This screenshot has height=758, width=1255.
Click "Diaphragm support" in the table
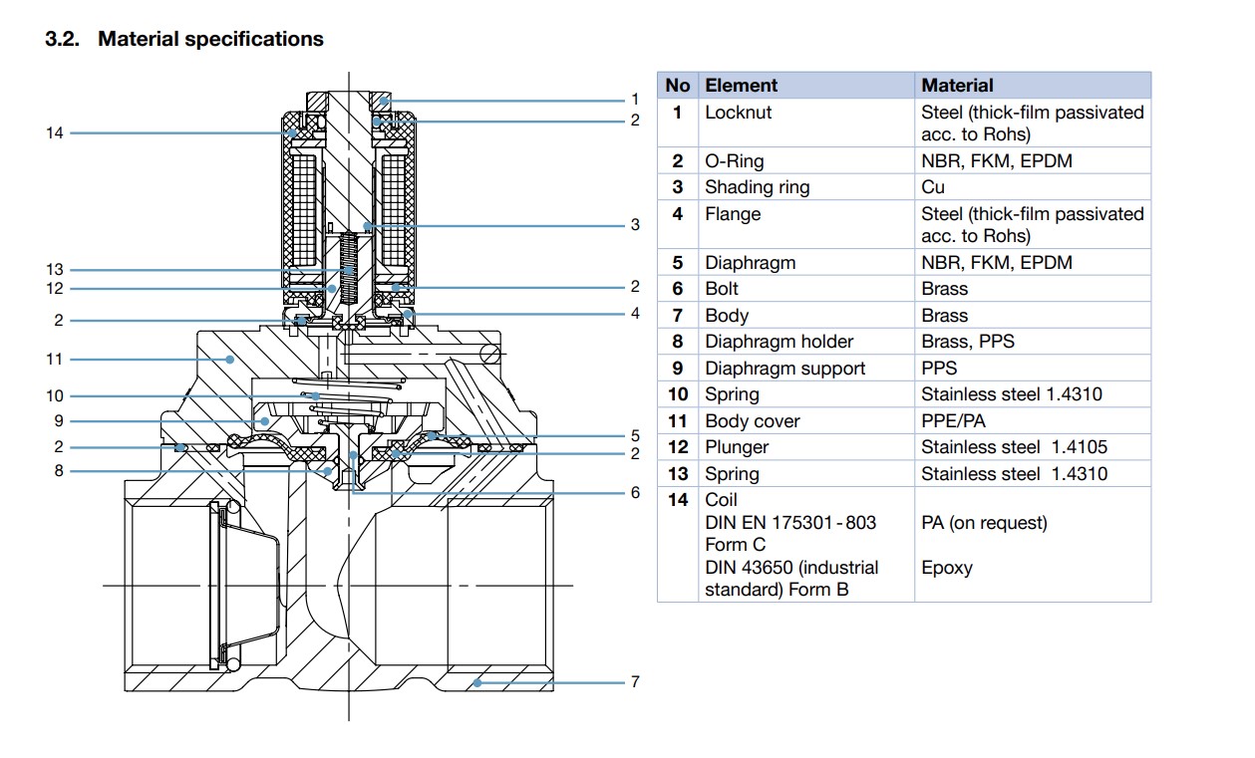tap(785, 369)
